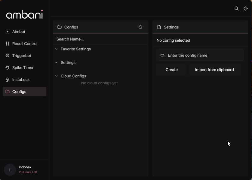Open search with the magnifier icon
This screenshot has height=180, width=252.
click(236, 8)
